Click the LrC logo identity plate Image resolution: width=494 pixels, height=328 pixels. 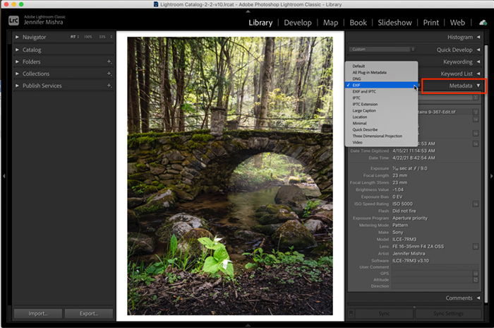(x=13, y=20)
